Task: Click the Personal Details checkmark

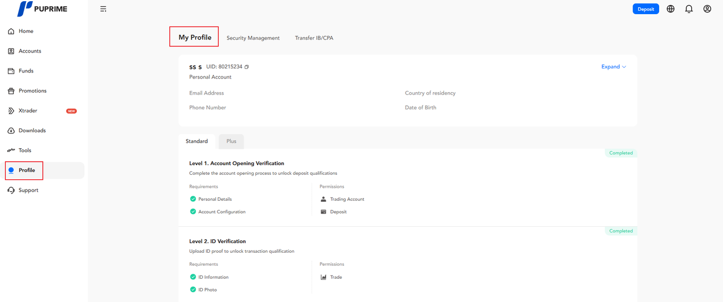Action: click(x=193, y=199)
